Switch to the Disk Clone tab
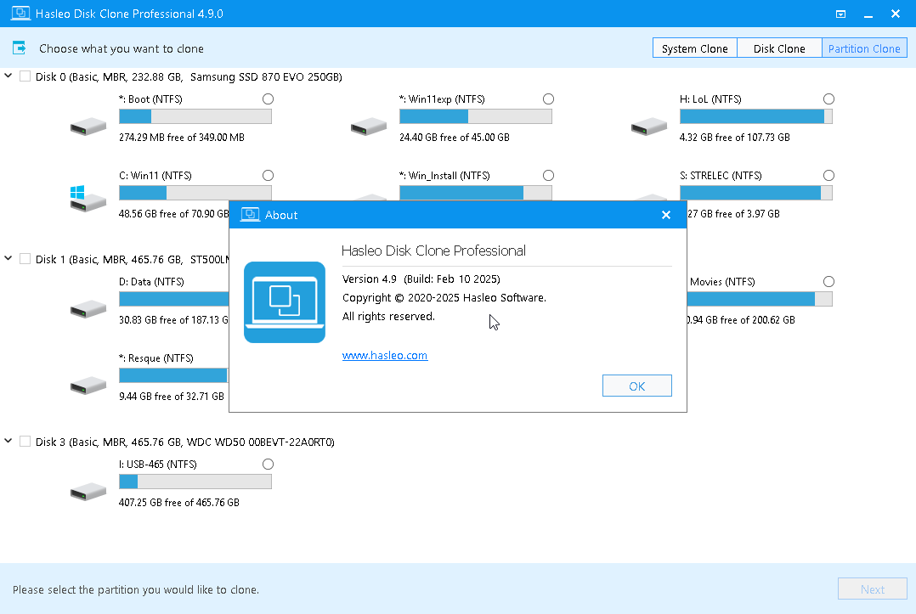916x614 pixels. [x=779, y=48]
